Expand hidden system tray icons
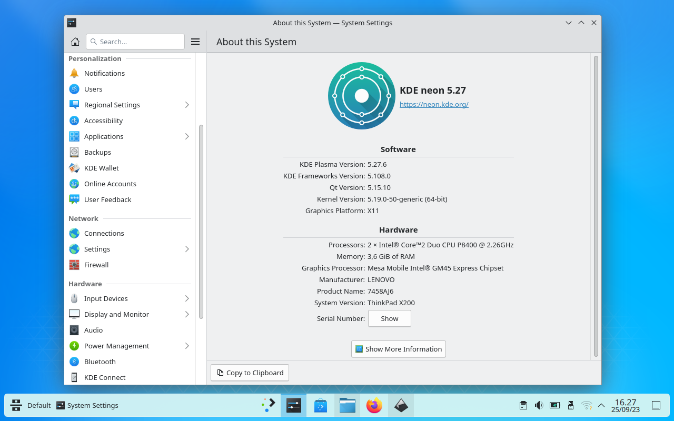The height and width of the screenshot is (421, 674). [601, 405]
